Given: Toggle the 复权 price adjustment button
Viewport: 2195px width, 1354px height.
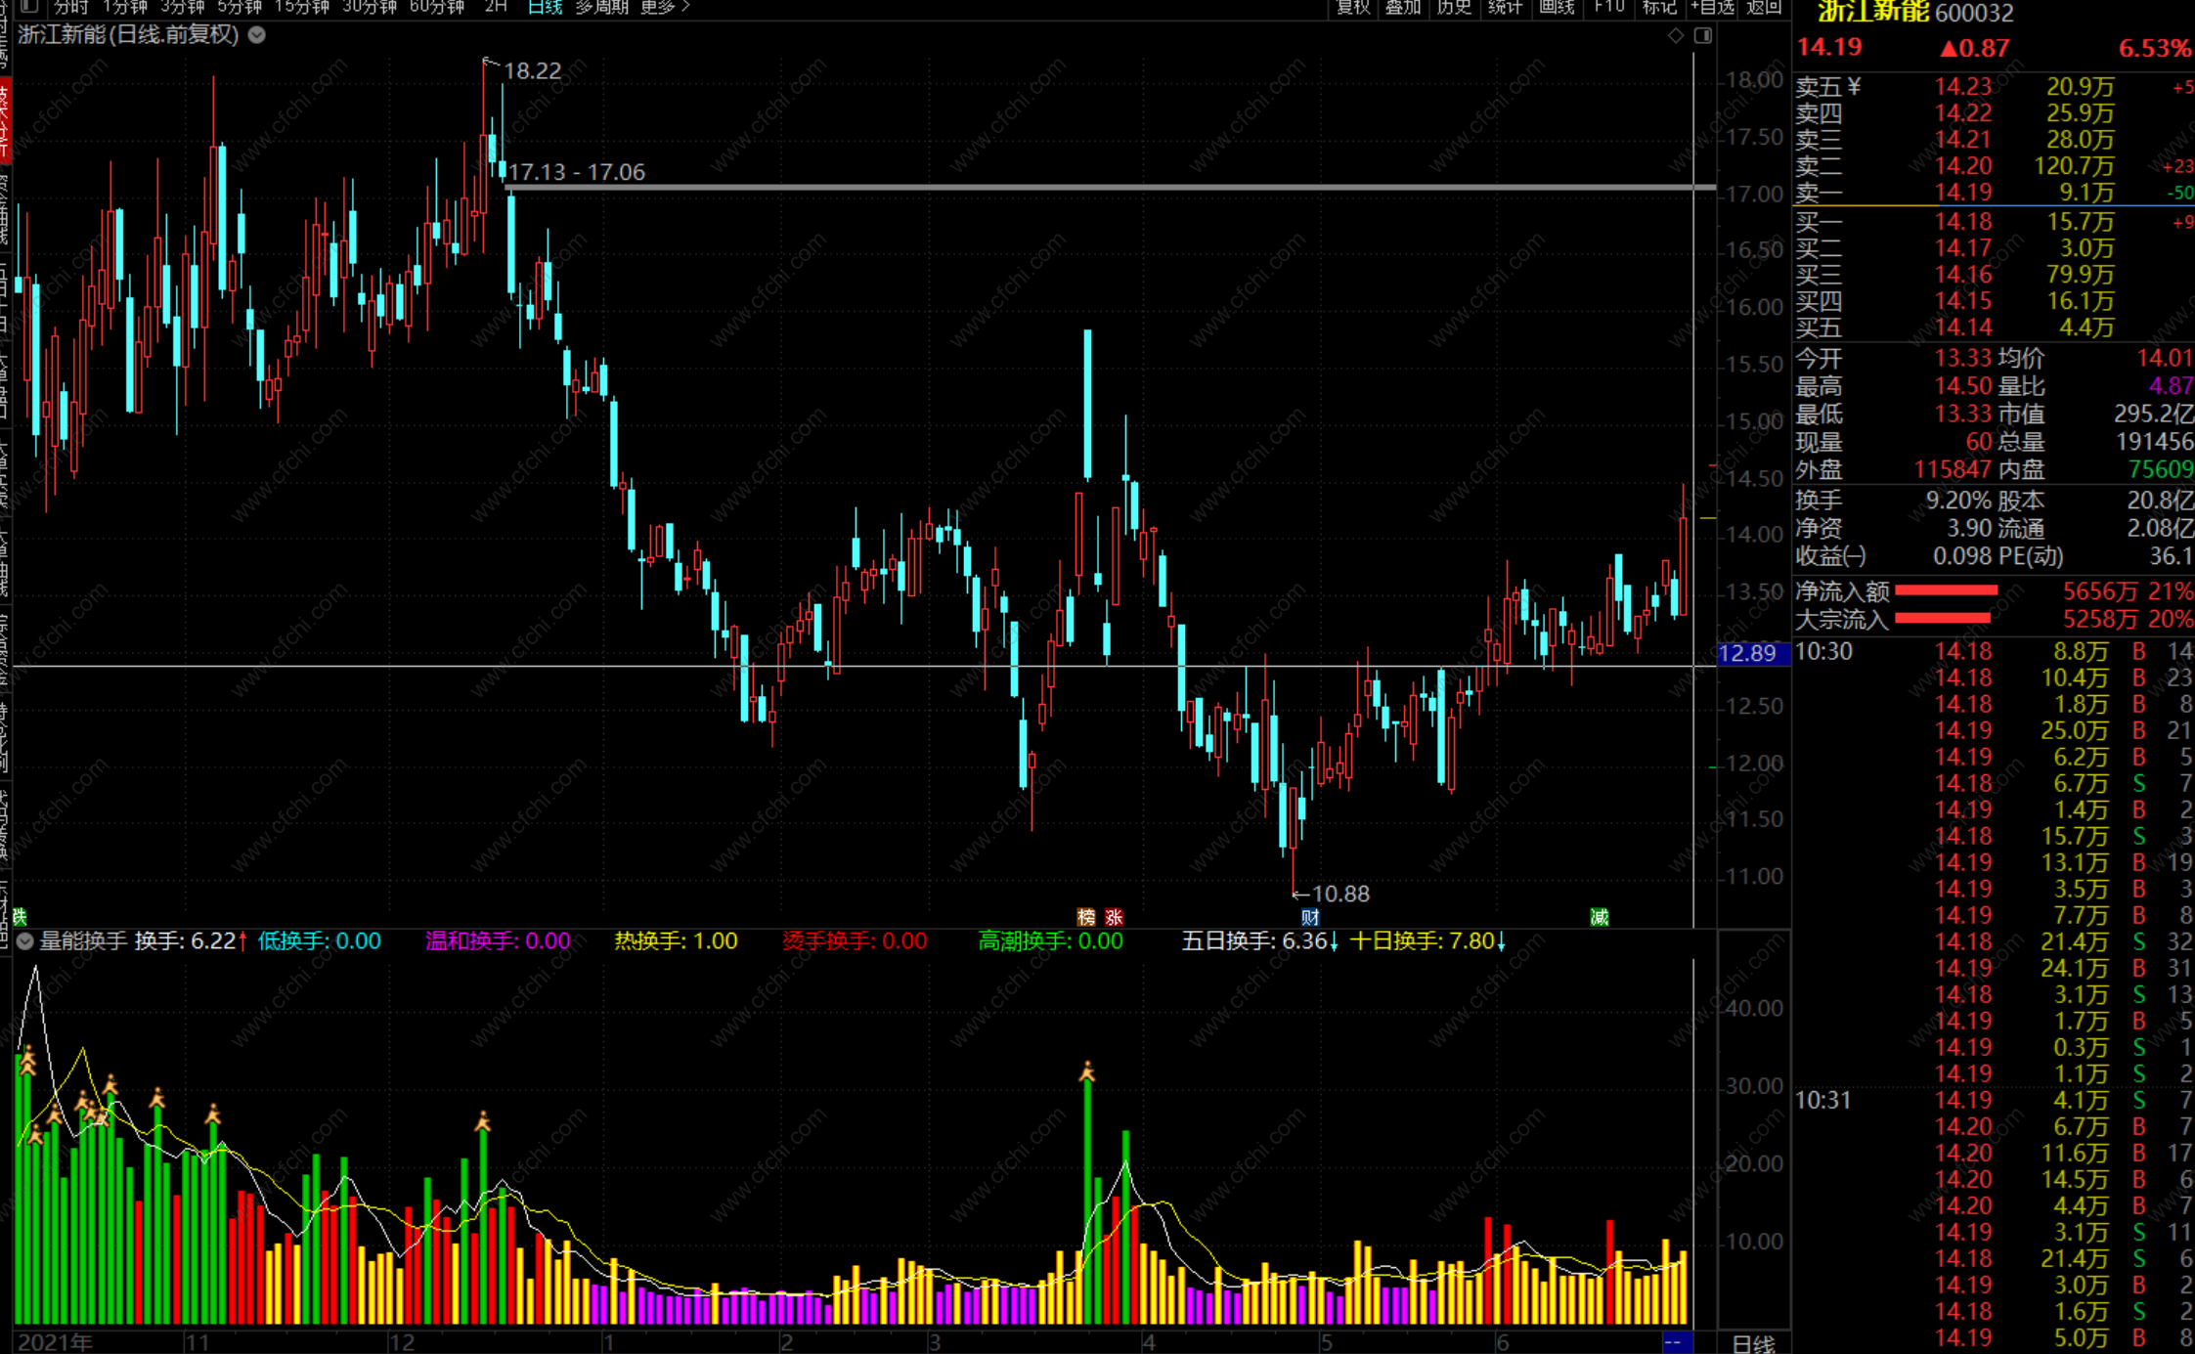Looking at the screenshot, I should click(x=1353, y=7).
